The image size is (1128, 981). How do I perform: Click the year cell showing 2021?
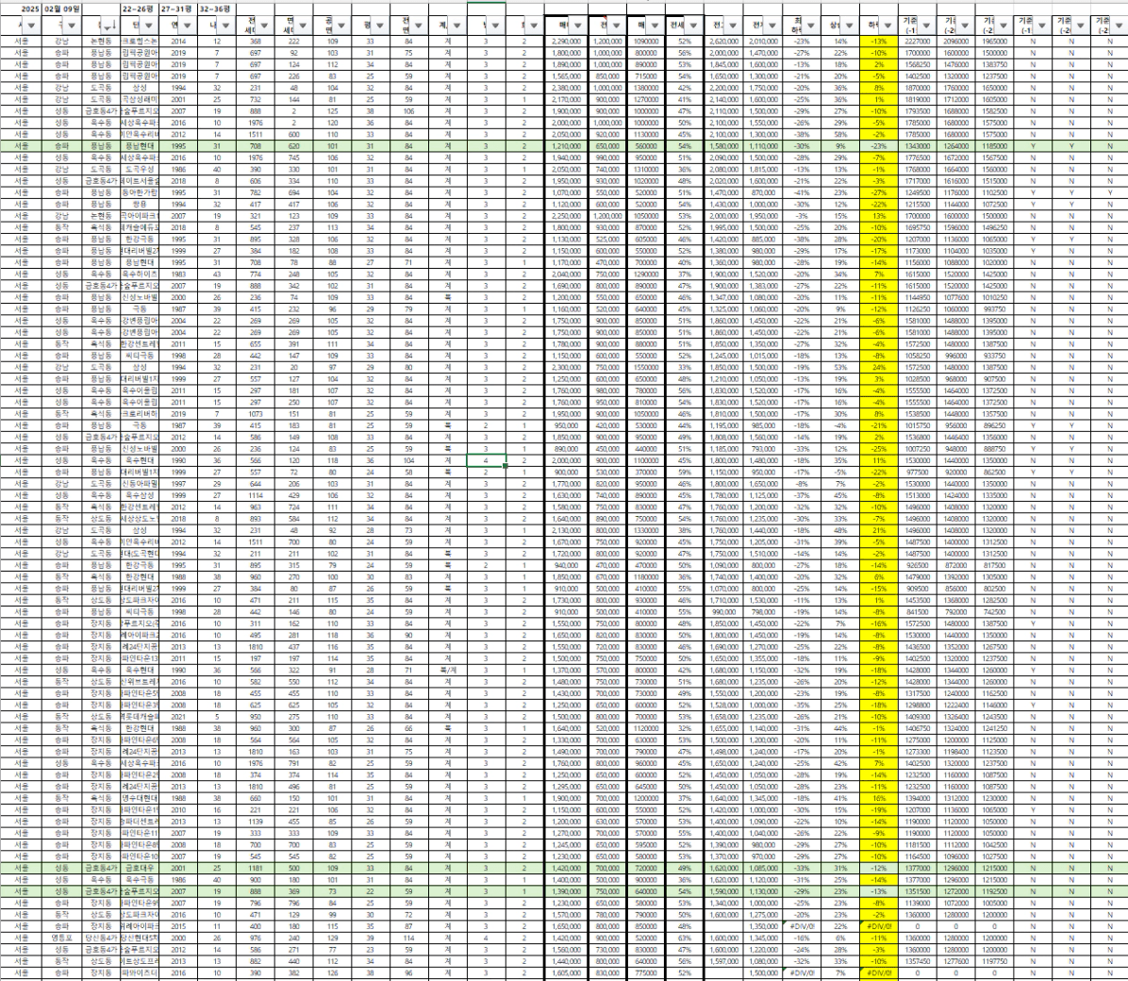[177, 717]
